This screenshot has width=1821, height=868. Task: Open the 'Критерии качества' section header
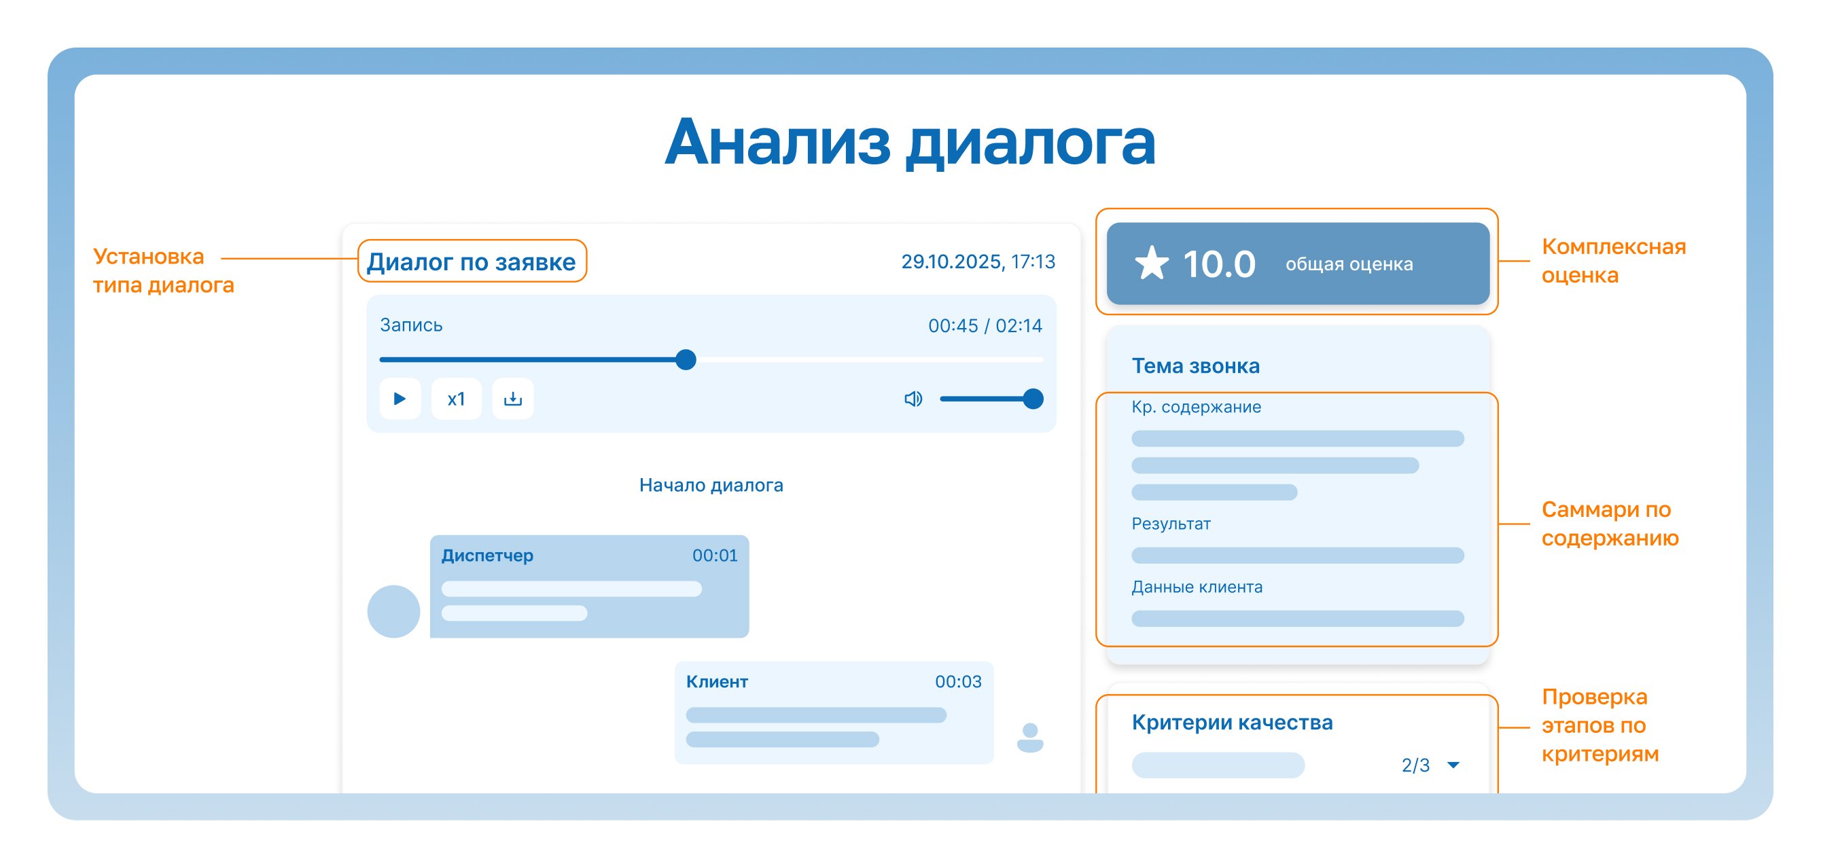1231,723
